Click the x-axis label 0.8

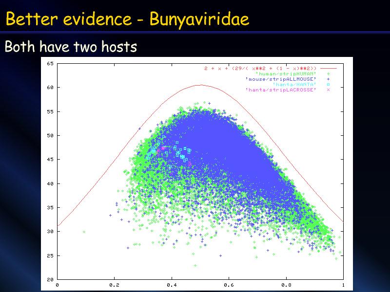point(286,285)
